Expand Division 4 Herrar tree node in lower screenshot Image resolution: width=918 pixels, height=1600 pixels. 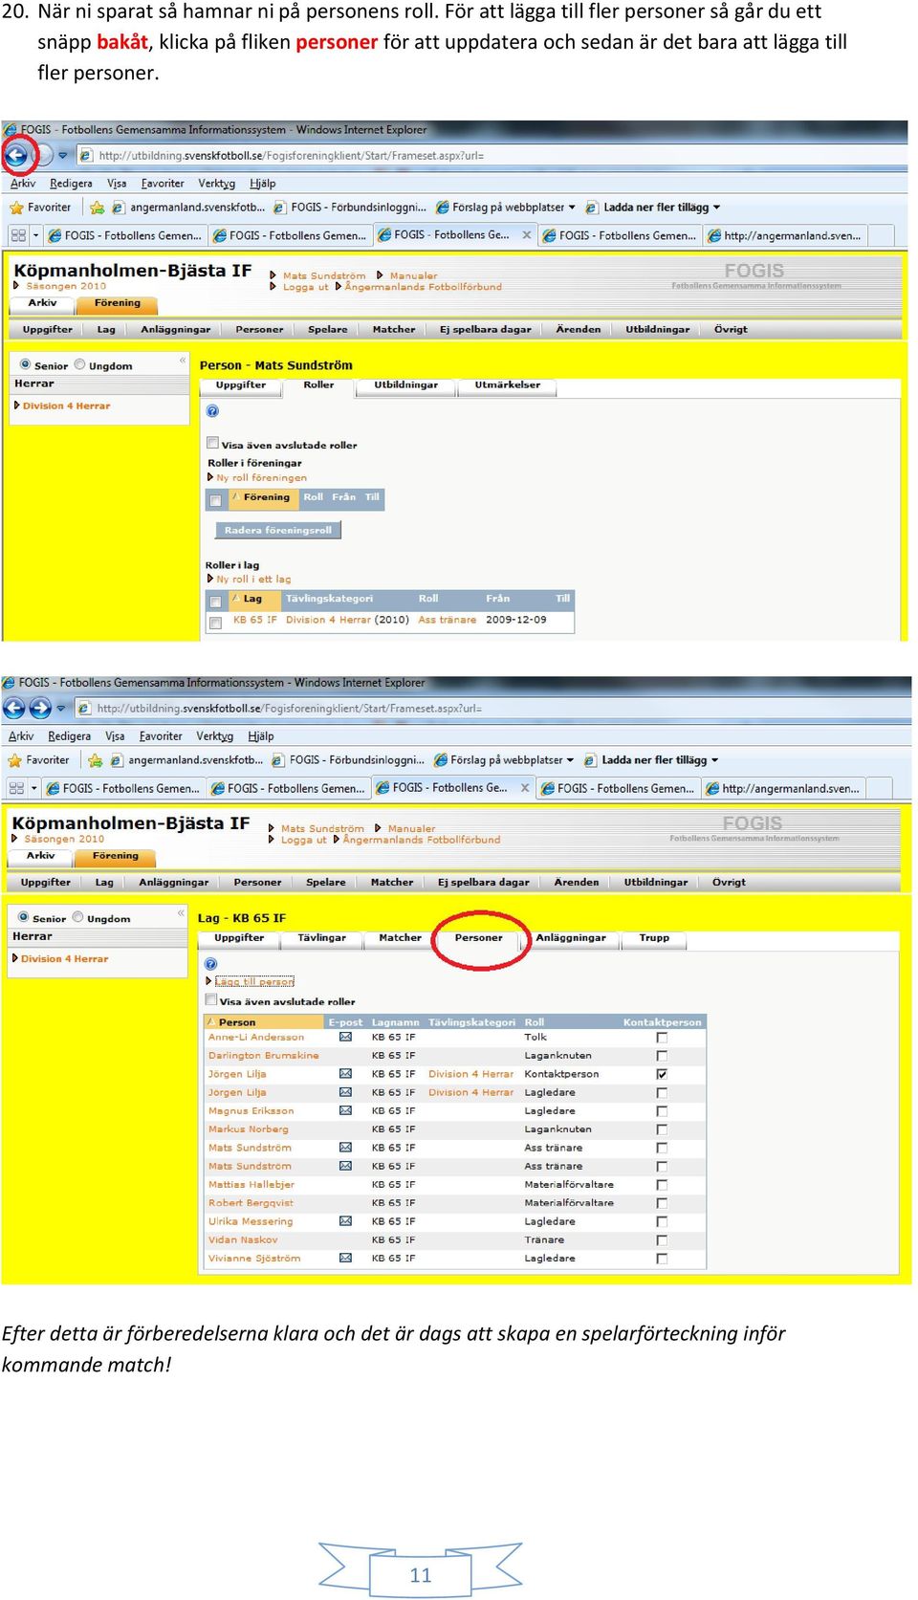[x=15, y=958]
